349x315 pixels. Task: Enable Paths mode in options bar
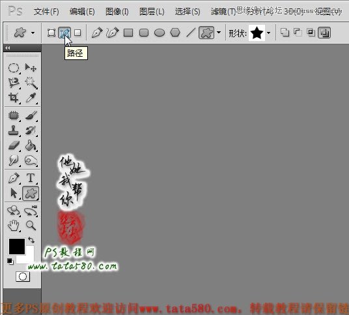coord(64,33)
